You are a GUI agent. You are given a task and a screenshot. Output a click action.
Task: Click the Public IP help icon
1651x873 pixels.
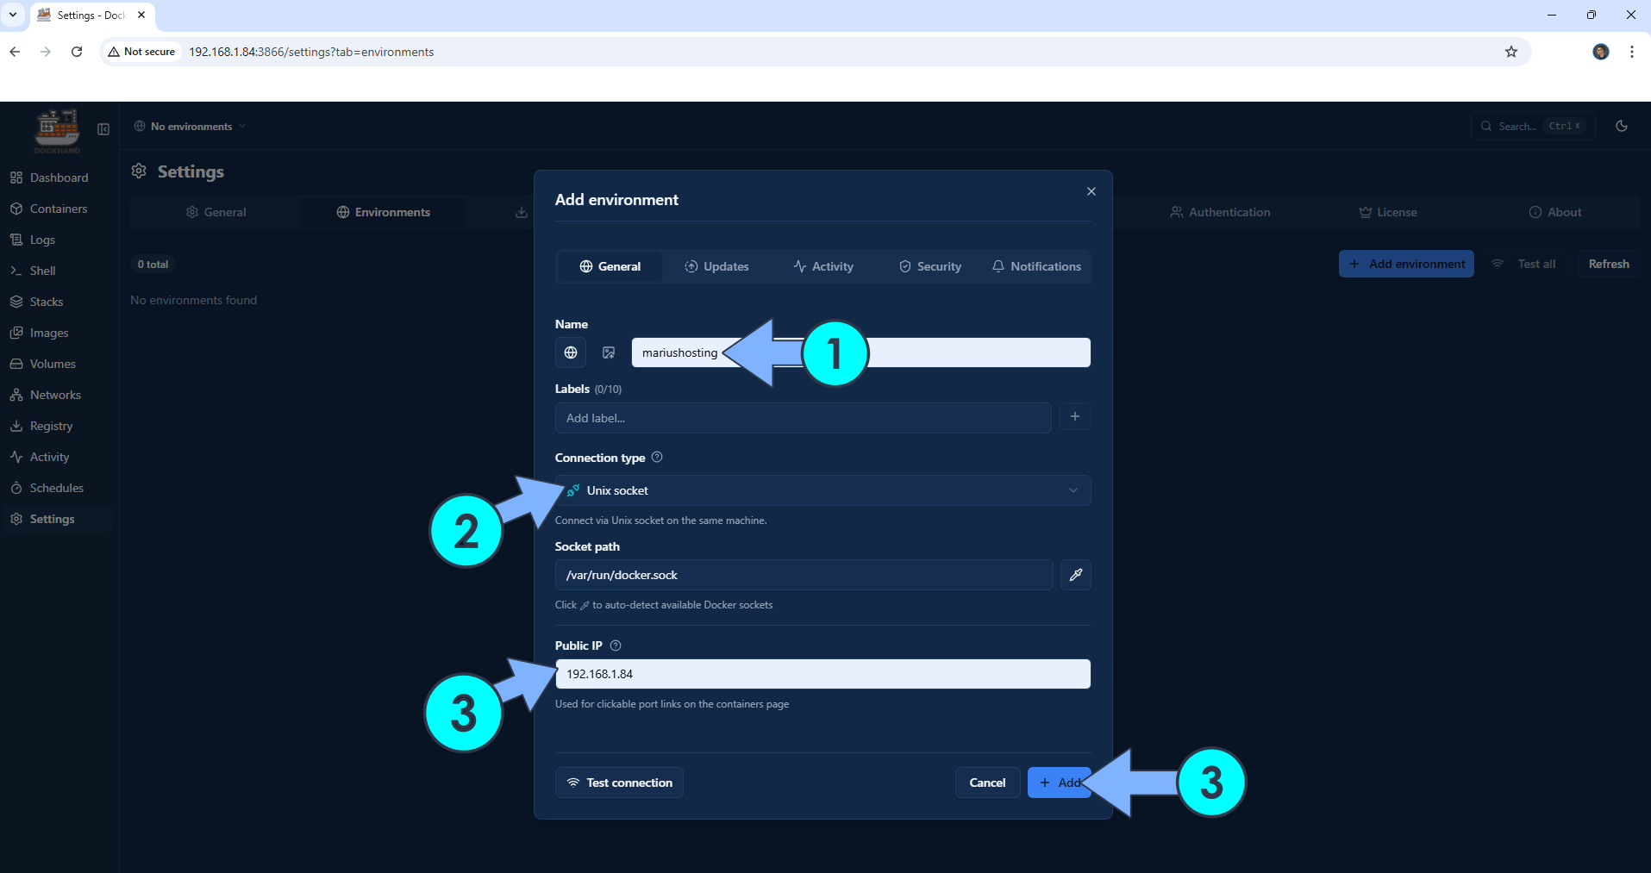tap(616, 645)
